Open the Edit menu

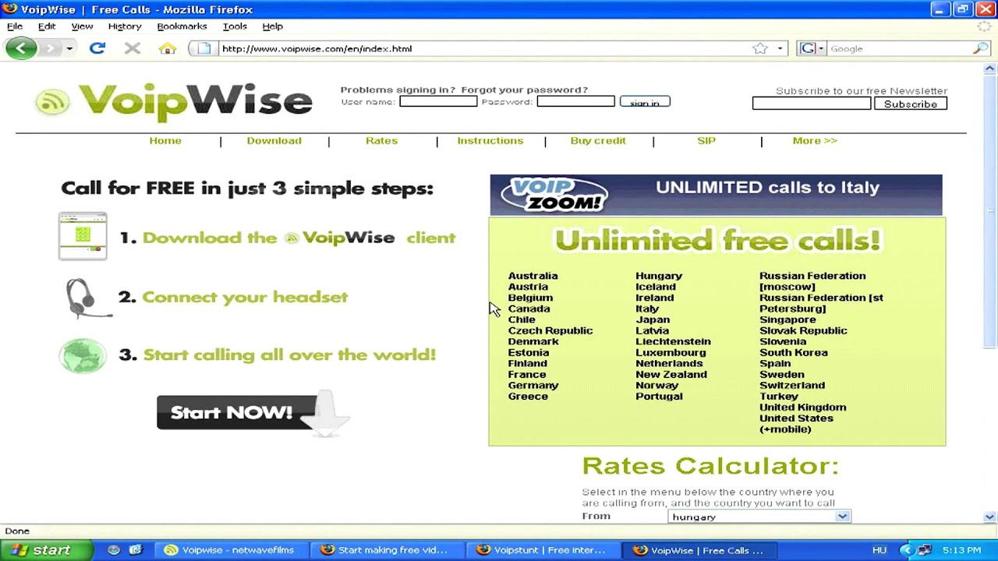(47, 26)
